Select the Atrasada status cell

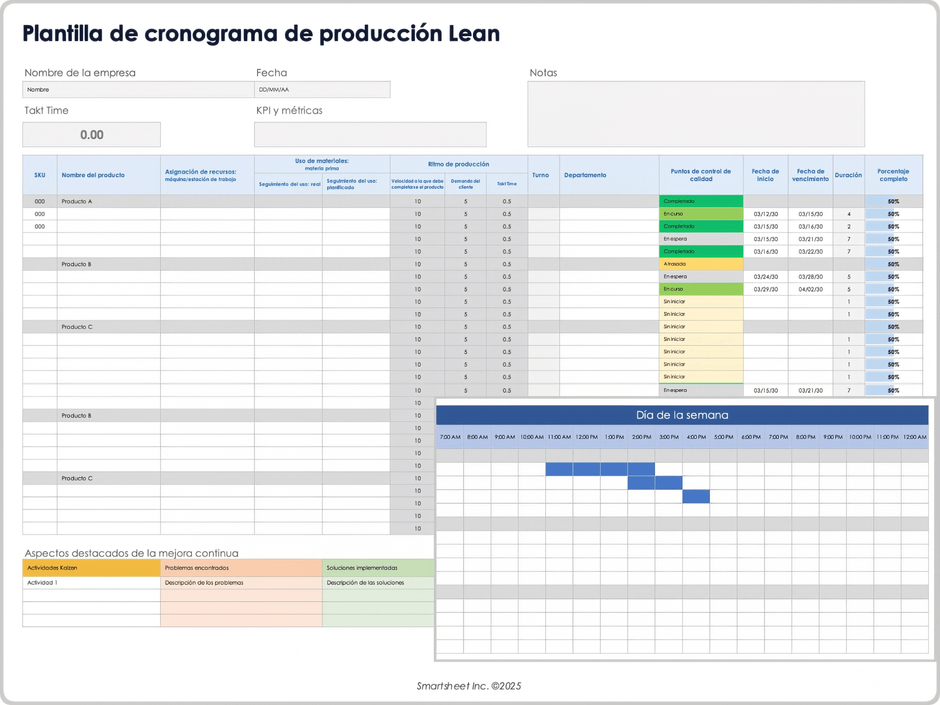coord(701,264)
